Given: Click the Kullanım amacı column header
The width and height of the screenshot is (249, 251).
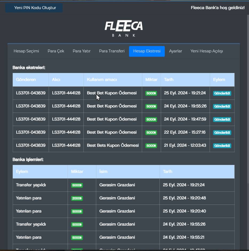Looking at the screenshot, I should click(102, 80).
